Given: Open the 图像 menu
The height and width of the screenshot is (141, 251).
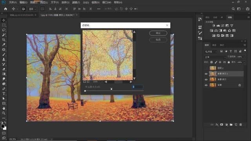Looking at the screenshot, I should click(x=33, y=2).
